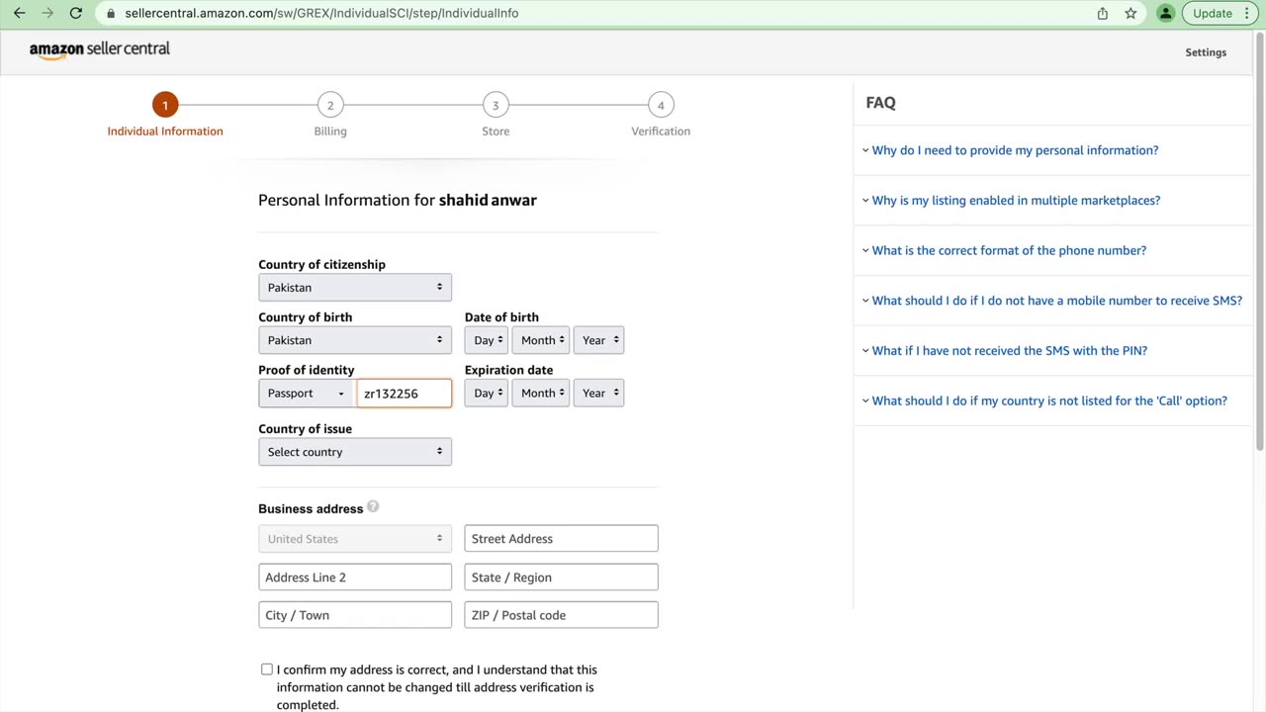Open Expiration date Day dropdown

click(486, 394)
